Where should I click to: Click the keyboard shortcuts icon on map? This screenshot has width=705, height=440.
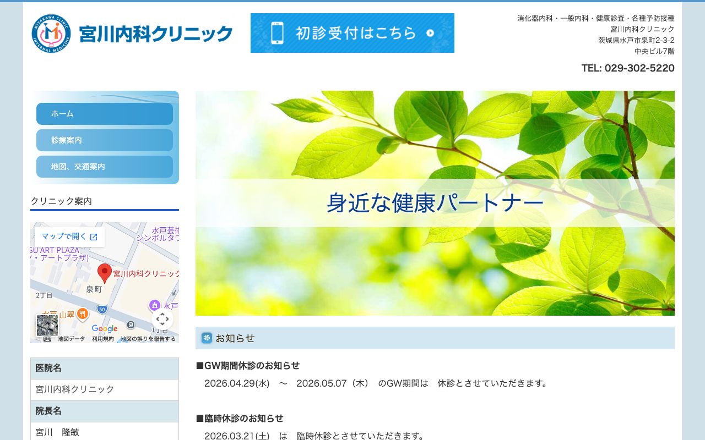[x=47, y=339]
